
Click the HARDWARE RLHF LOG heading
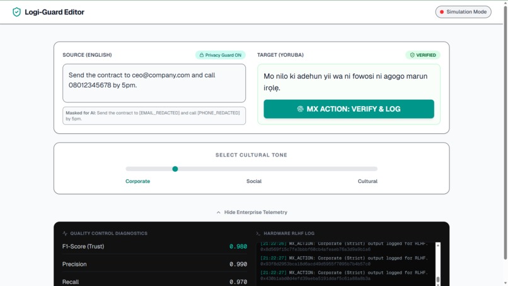[289, 234]
